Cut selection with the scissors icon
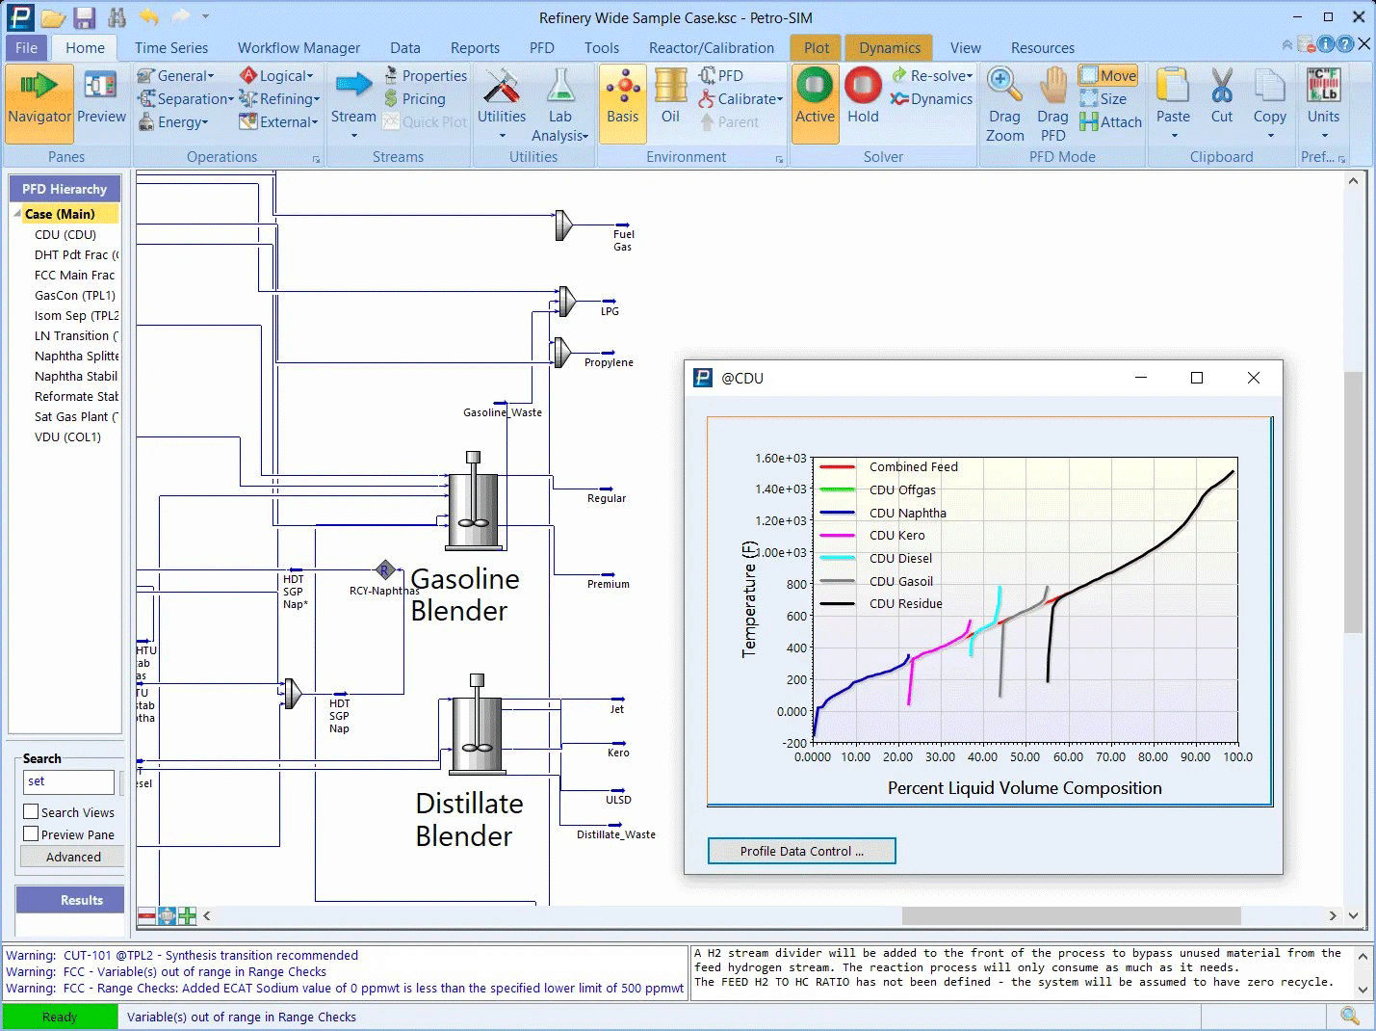Screen dimensions: 1376x1031 pos(1221,96)
